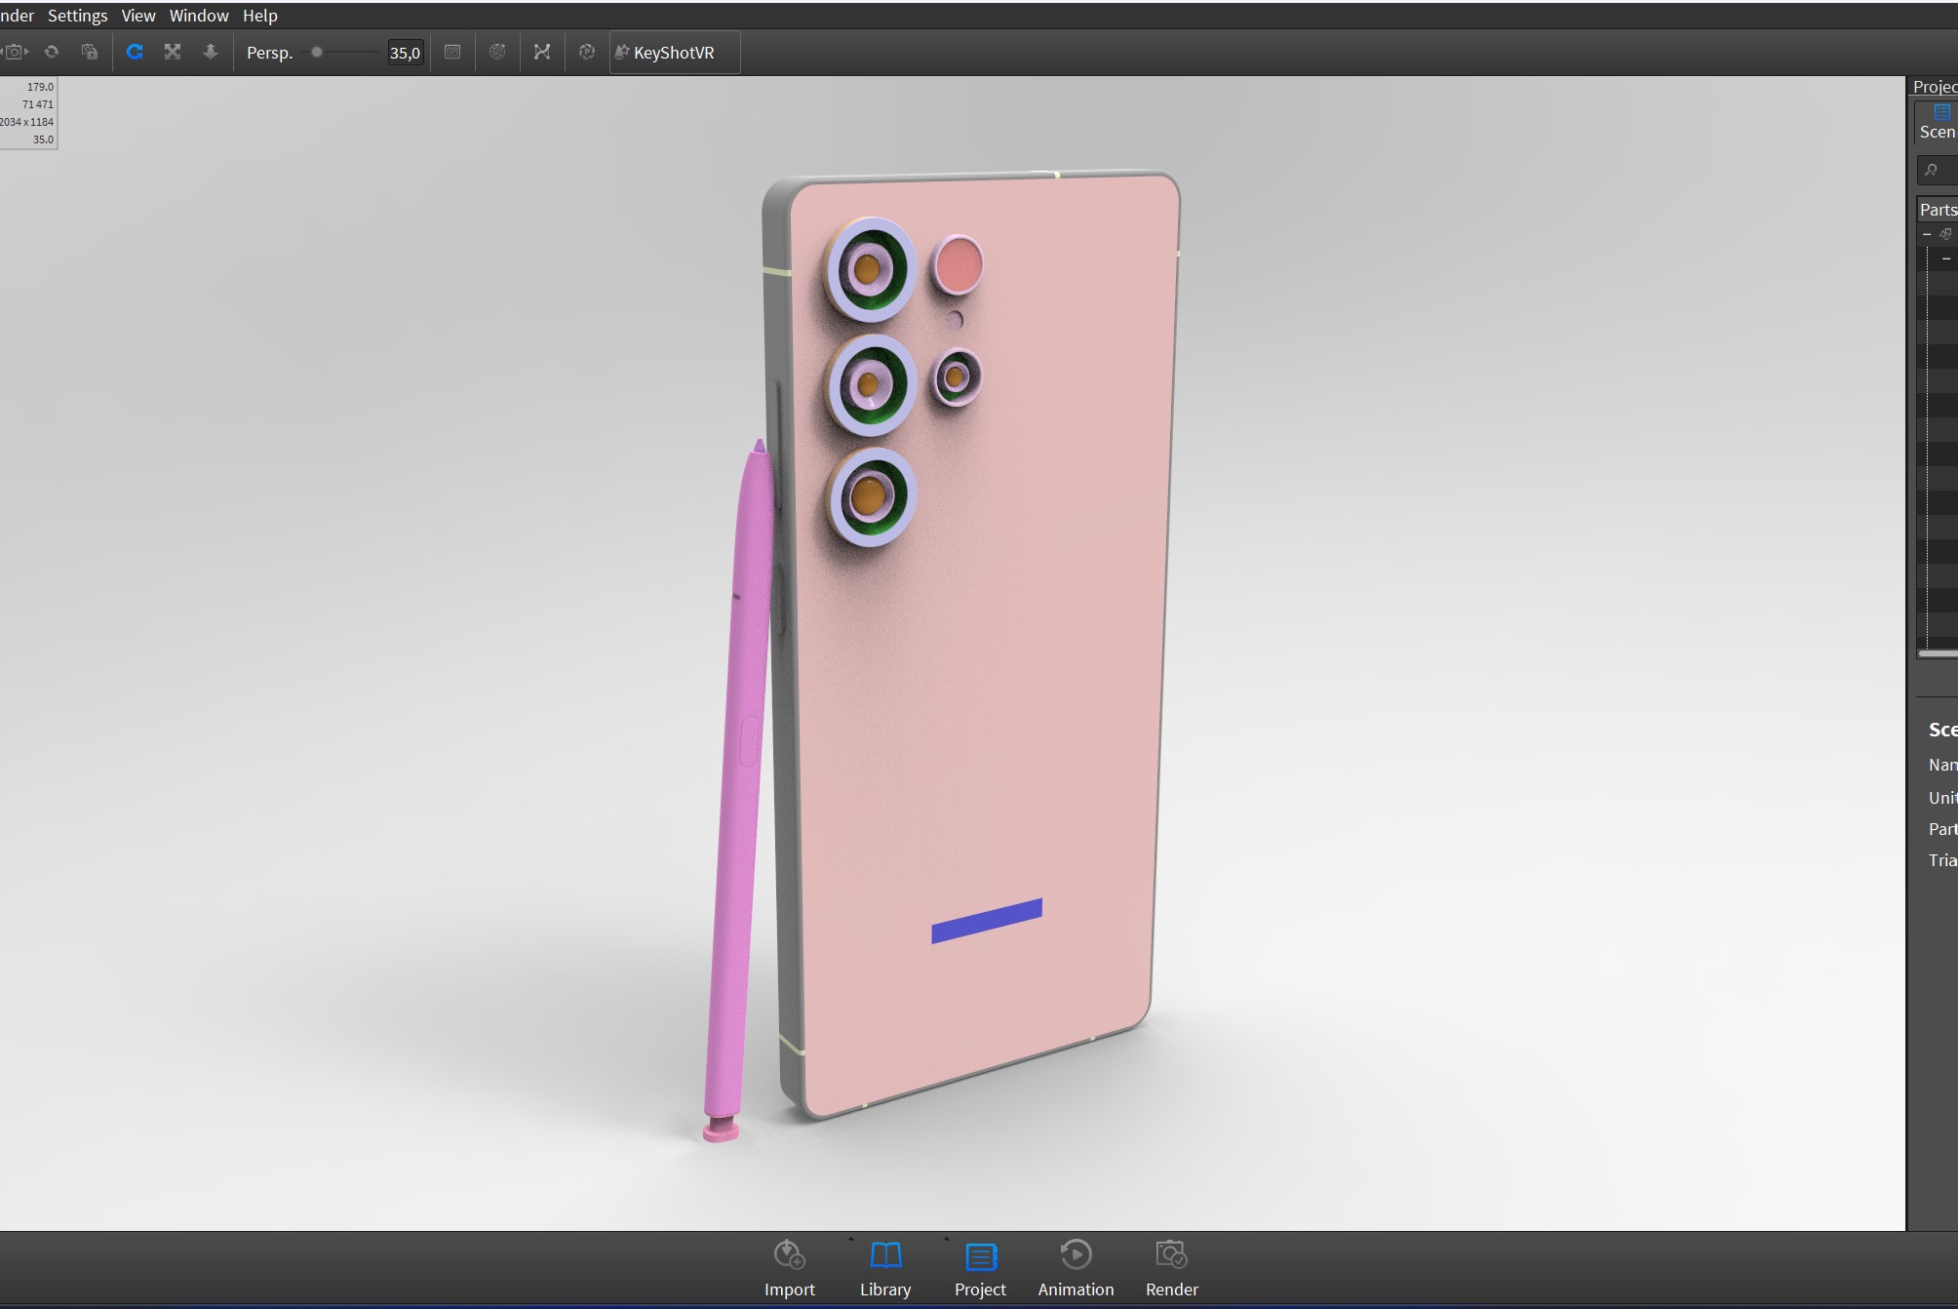Viewport: 1958px width, 1309px height.
Task: Toggle the camera lock icon
Action: [x=90, y=52]
